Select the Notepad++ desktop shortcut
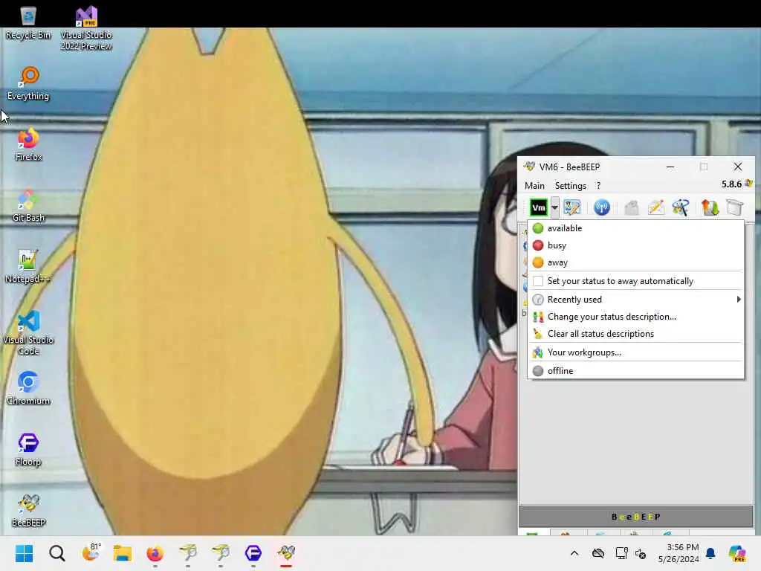 [28, 267]
